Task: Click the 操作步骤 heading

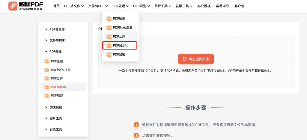Action: [x=196, y=108]
